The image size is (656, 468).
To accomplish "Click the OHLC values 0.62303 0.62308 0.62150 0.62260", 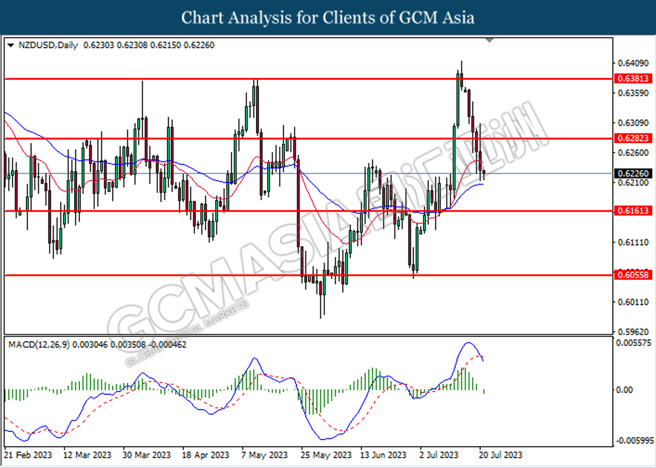I will coord(149,45).
